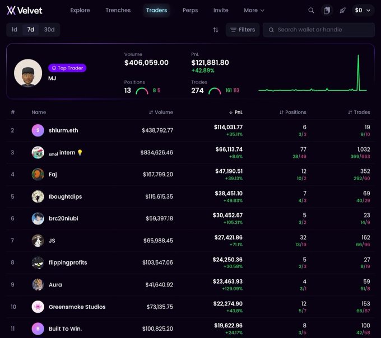Viewport: 381px width, 338px height.
Task: Click smol intern's trades count 1,032
Action: coord(364,149)
